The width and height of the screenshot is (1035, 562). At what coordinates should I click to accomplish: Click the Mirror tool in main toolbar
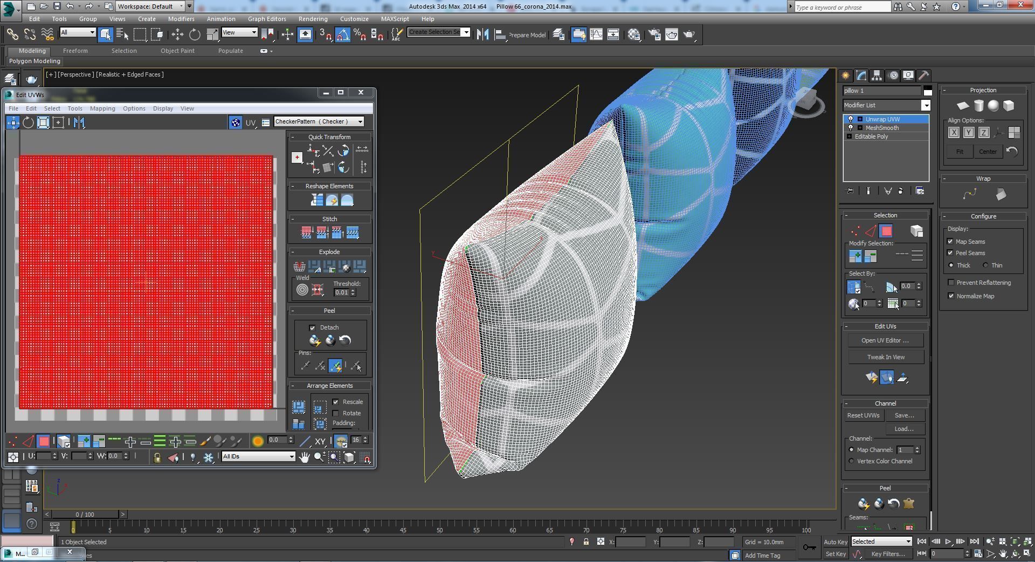[x=482, y=35]
